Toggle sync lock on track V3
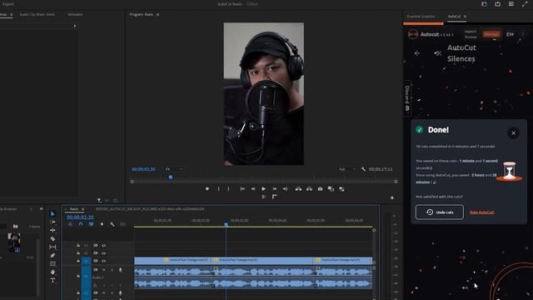 click(96, 245)
